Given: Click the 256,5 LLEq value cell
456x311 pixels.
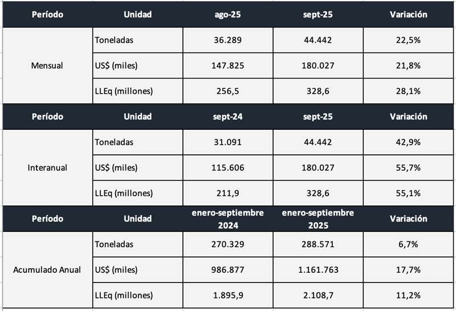Looking at the screenshot, I should click(228, 91).
